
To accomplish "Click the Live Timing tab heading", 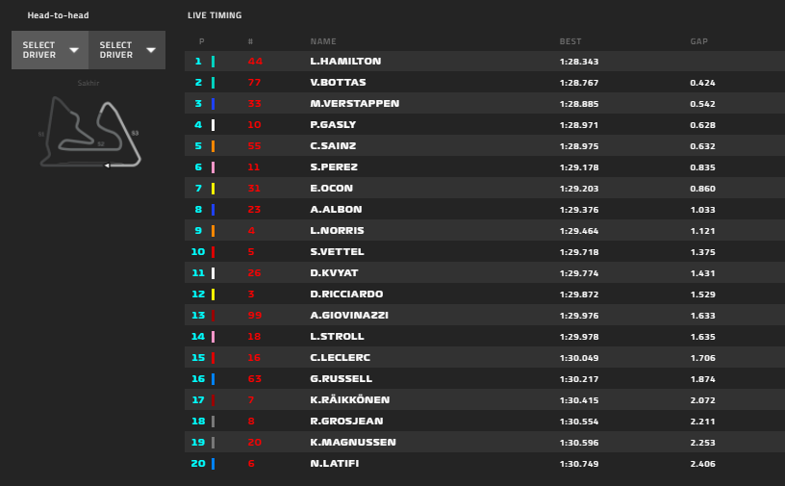I will coord(215,15).
